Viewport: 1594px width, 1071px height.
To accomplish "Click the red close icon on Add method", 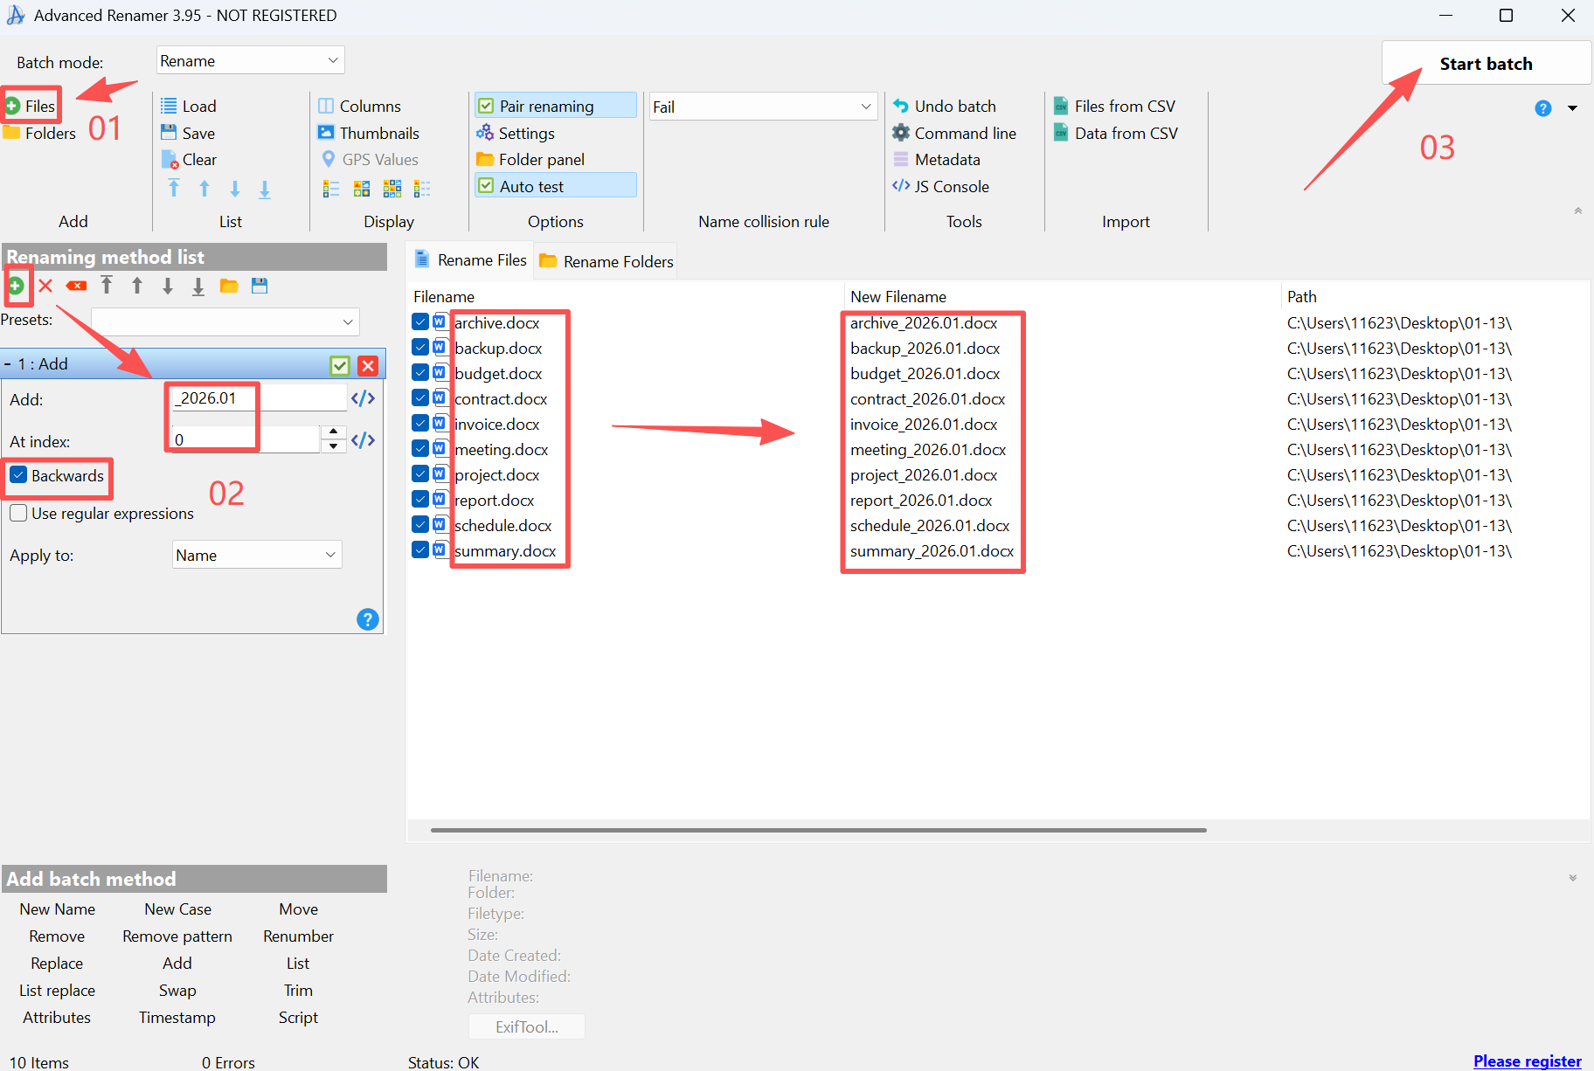I will (x=368, y=365).
